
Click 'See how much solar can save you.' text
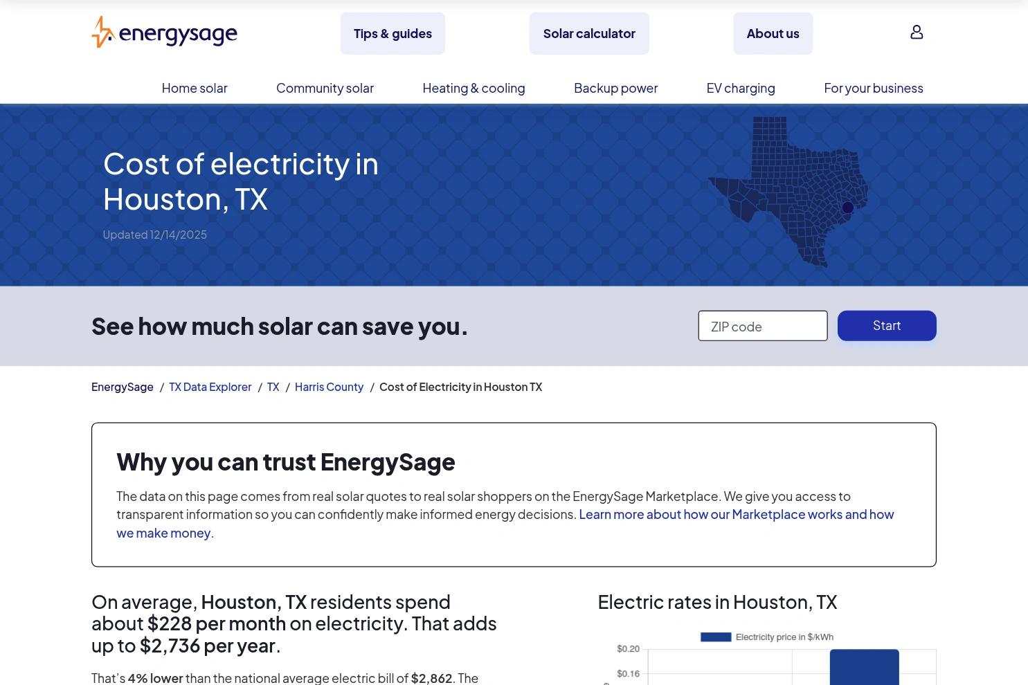[280, 326]
